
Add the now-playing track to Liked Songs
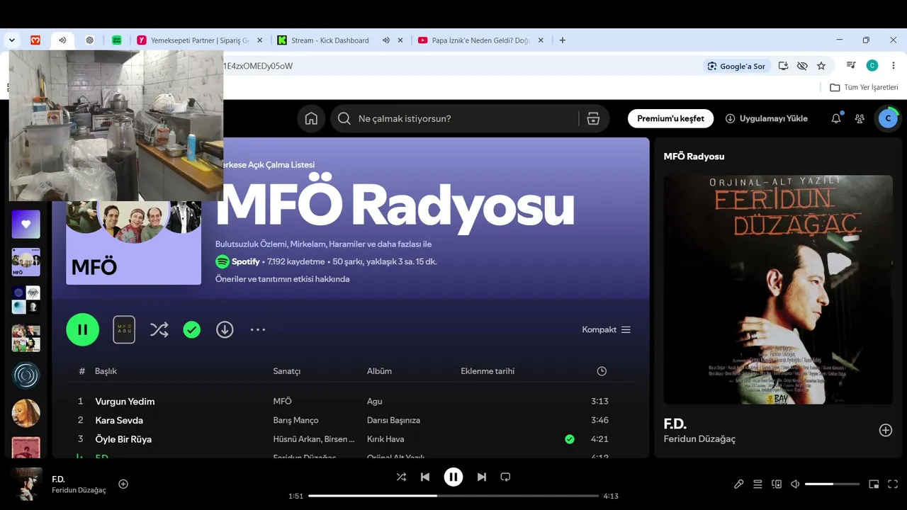point(123,484)
